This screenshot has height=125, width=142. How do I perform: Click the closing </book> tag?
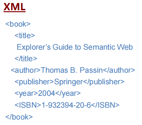[19, 117]
